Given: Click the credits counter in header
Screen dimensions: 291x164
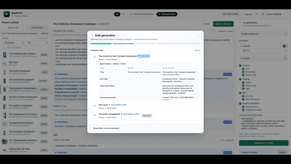Looking at the screenshot, I should tap(231, 14).
